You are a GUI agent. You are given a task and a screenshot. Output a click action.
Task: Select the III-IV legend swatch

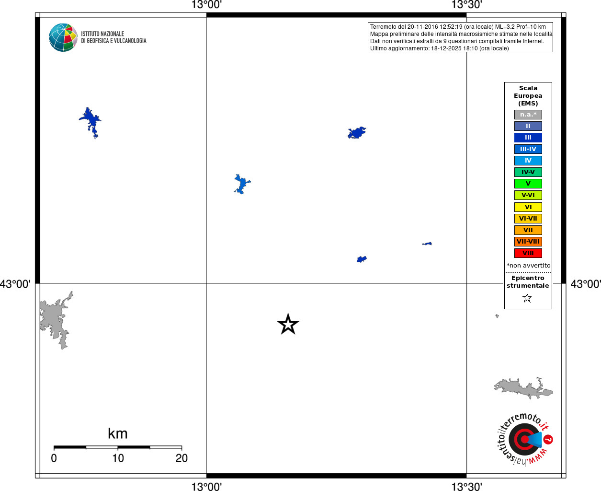tap(528, 149)
